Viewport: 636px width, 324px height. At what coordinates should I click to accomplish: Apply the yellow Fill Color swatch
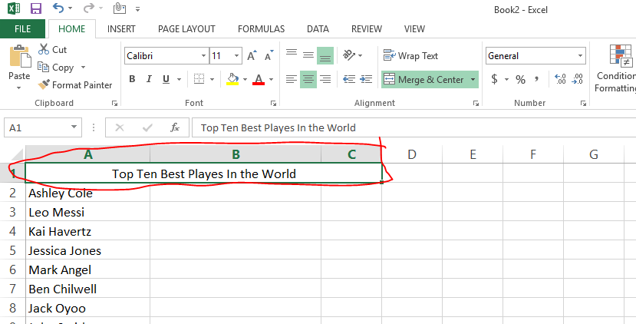[233, 79]
